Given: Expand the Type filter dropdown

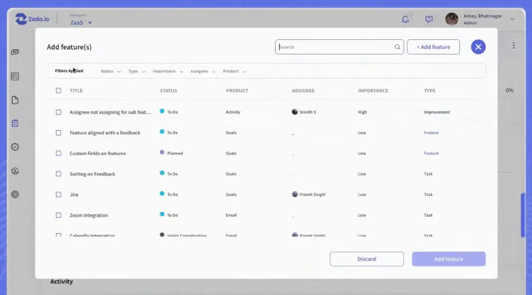Looking at the screenshot, I should pyautogui.click(x=136, y=72).
